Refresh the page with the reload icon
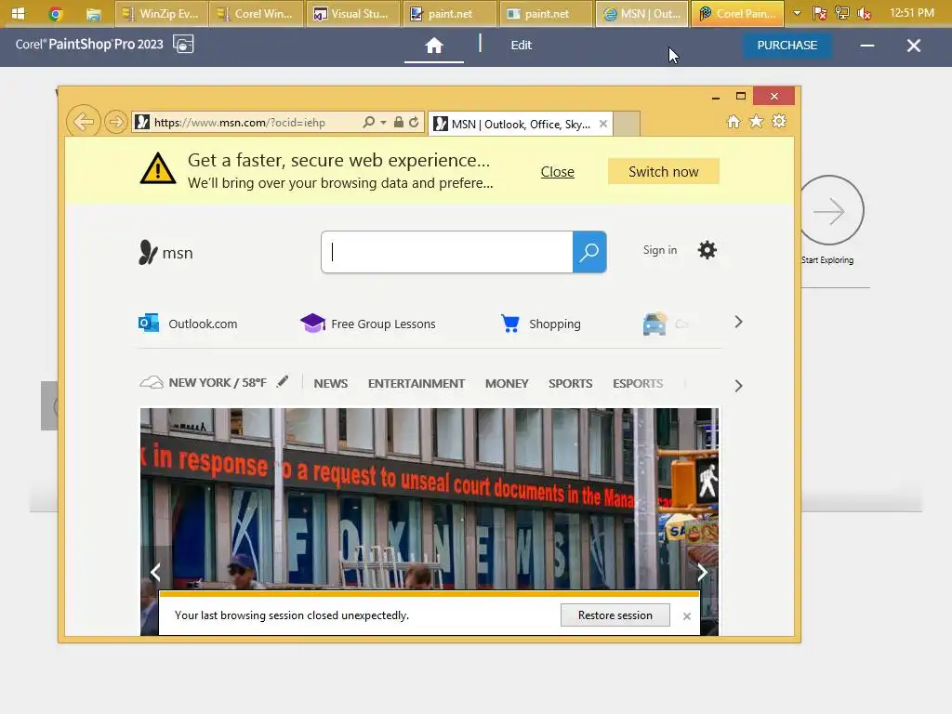Image resolution: width=952 pixels, height=714 pixels. click(x=414, y=122)
